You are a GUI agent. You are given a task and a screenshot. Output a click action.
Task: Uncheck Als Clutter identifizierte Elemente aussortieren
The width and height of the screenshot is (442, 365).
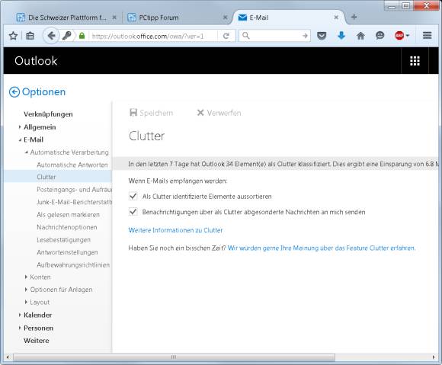click(133, 196)
